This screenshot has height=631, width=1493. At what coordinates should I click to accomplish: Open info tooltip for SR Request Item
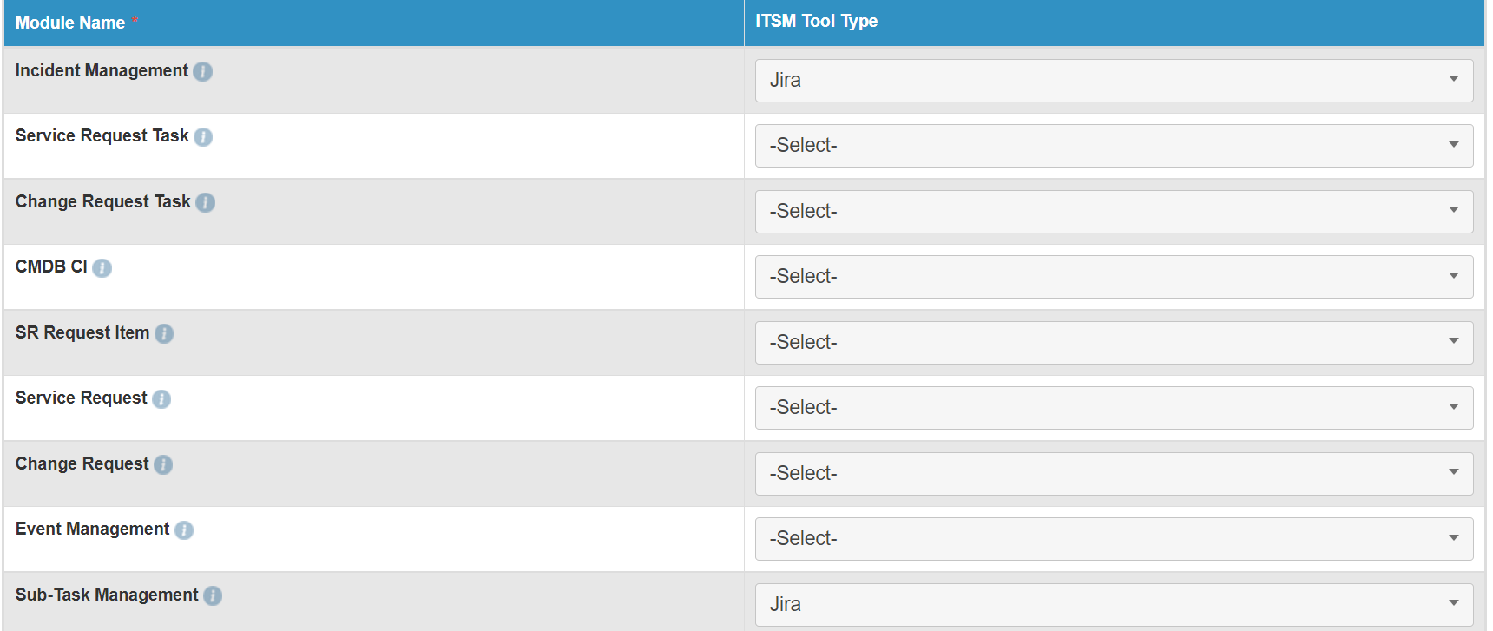(164, 333)
